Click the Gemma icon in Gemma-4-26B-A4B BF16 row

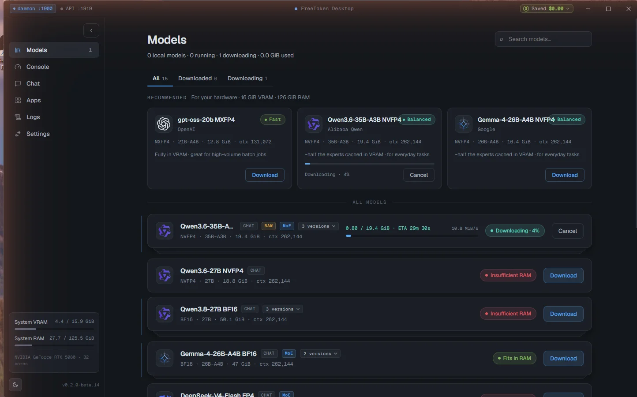pos(165,358)
